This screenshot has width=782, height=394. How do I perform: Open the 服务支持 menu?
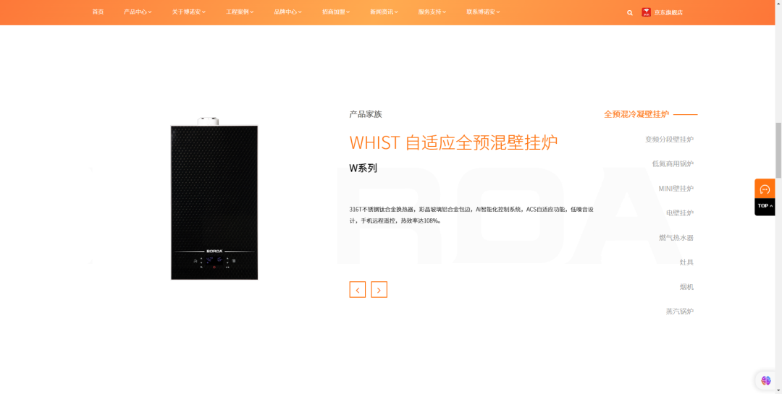[x=432, y=12]
